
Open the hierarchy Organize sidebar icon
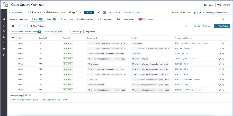[4, 25]
